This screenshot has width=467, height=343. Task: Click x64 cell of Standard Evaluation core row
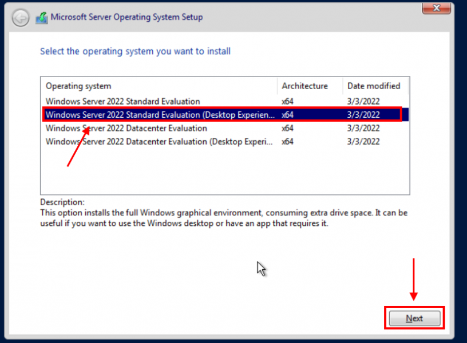pos(287,101)
